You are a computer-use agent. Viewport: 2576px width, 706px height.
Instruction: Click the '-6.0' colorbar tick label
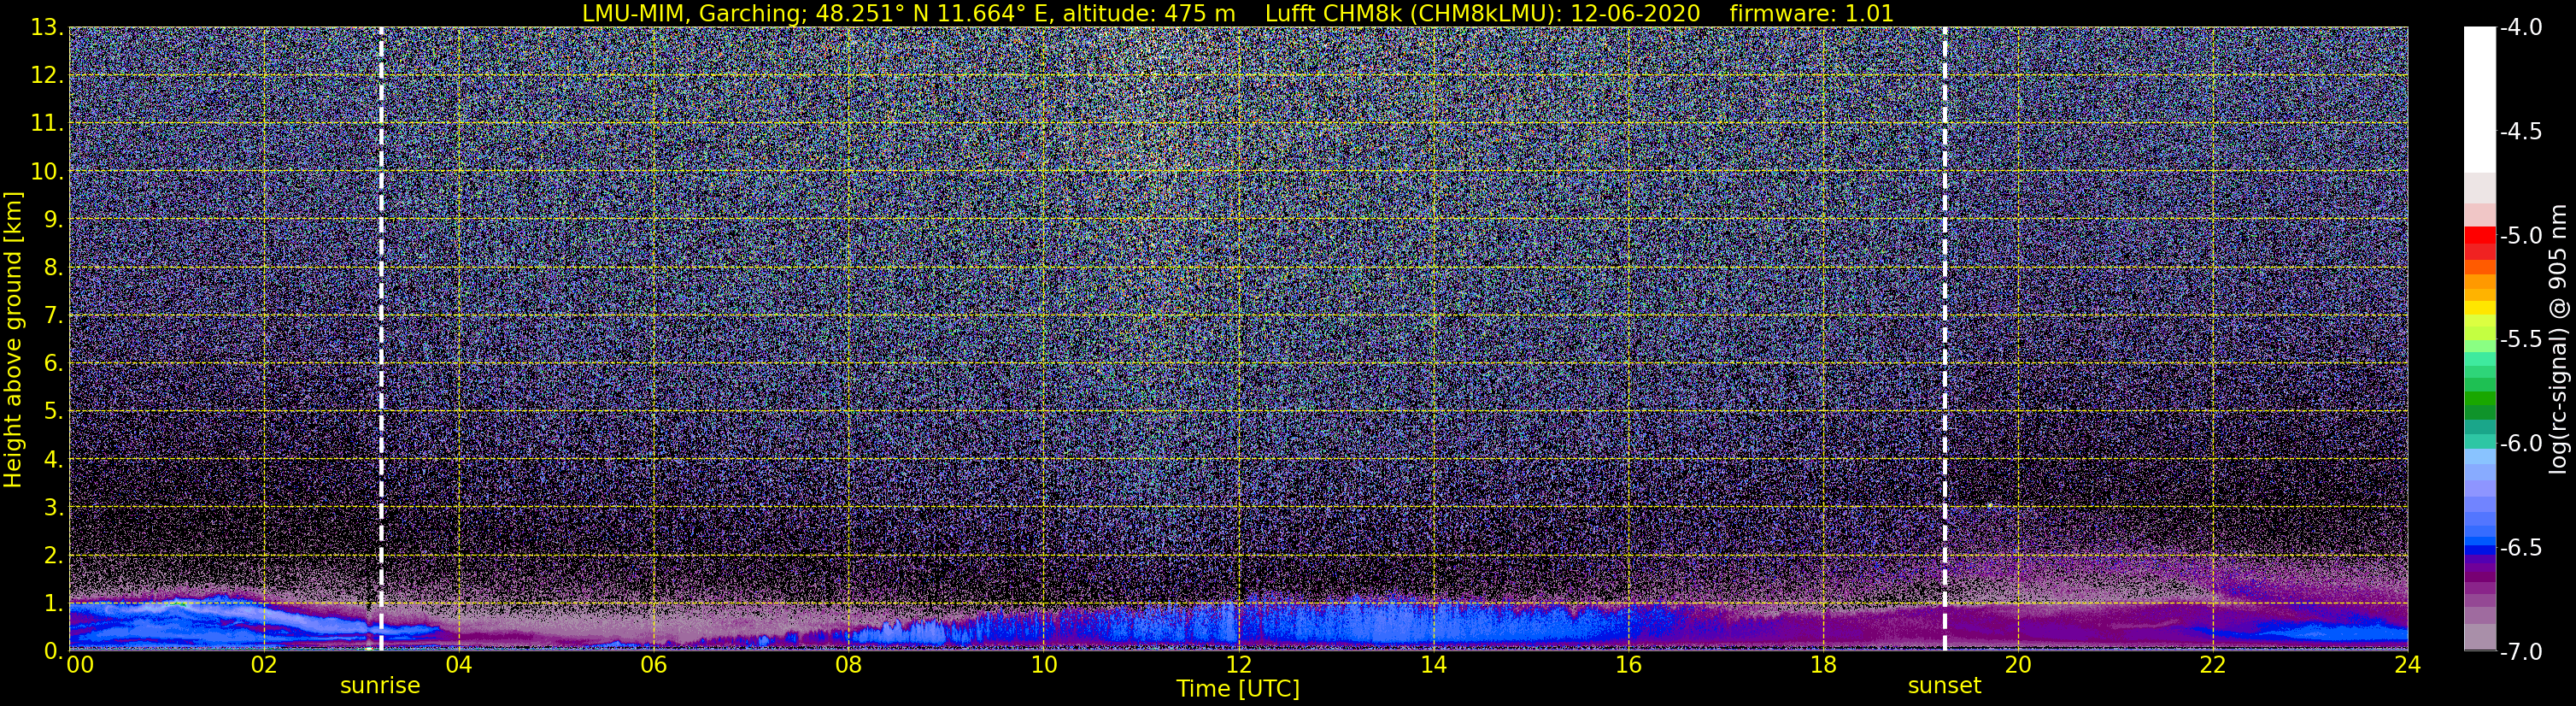point(2521,443)
